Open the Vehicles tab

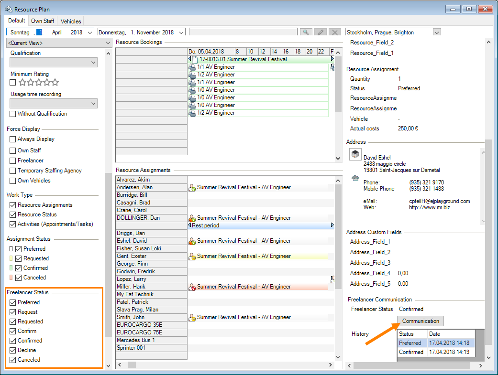click(x=71, y=21)
